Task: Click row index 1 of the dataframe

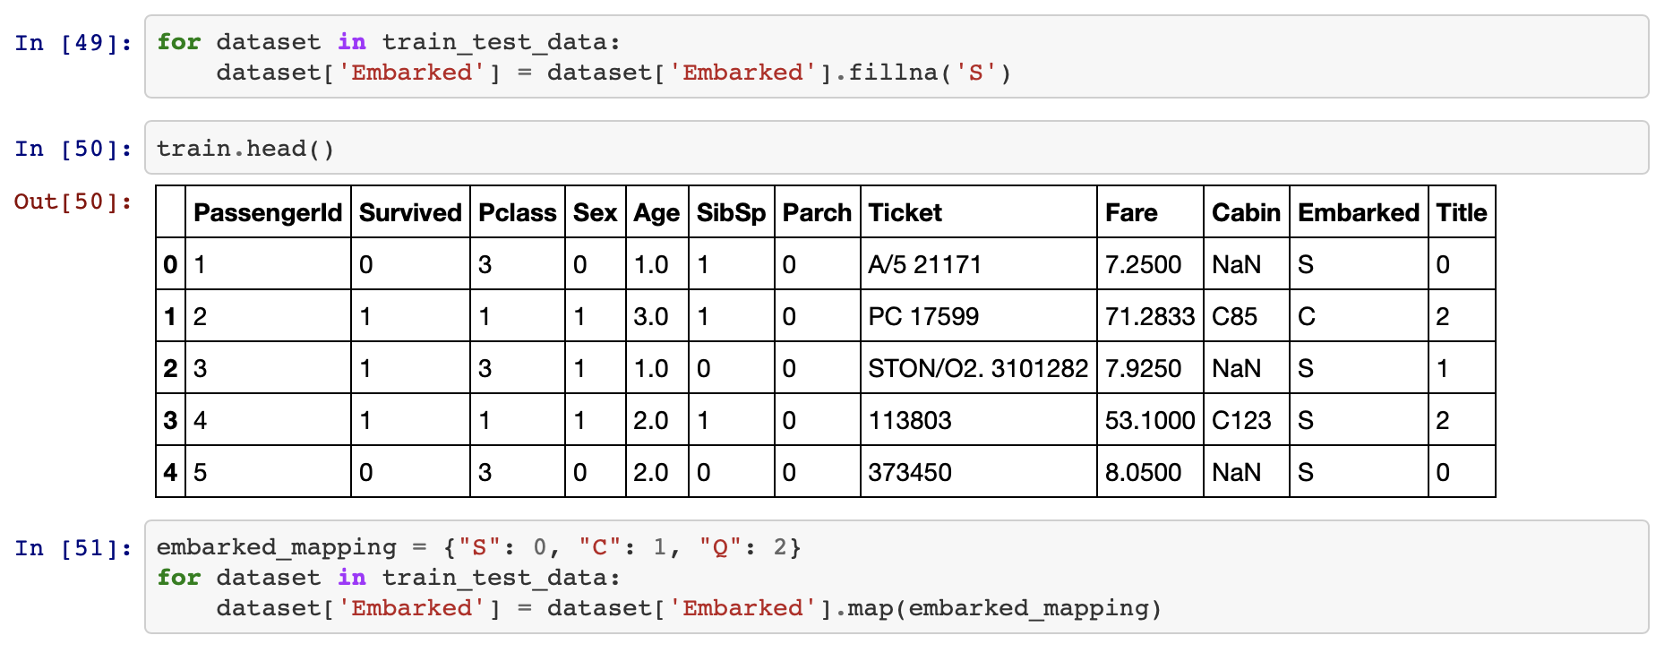Action: point(170,316)
